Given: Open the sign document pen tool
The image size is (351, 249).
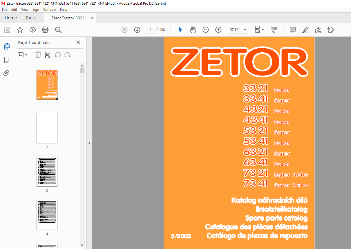Looking at the screenshot, I should pos(318,30).
